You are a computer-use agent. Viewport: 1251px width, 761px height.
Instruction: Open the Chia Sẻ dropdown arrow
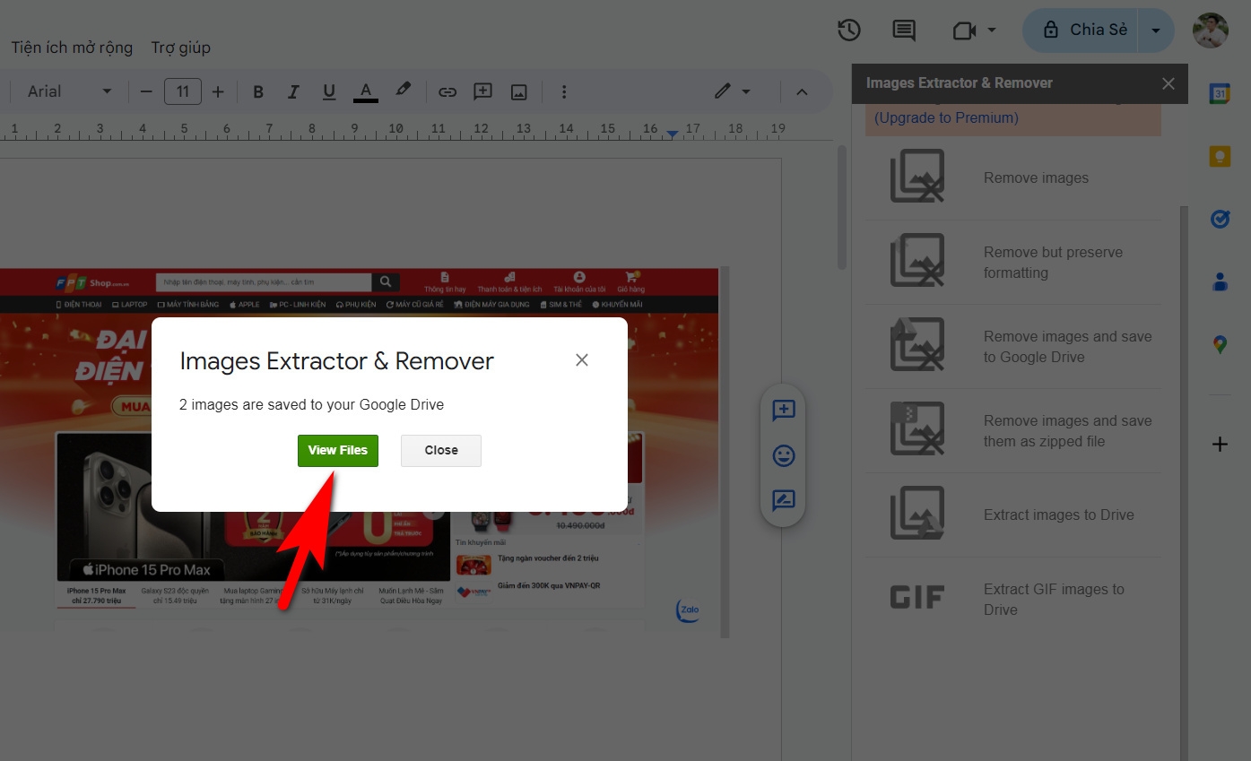1157,30
